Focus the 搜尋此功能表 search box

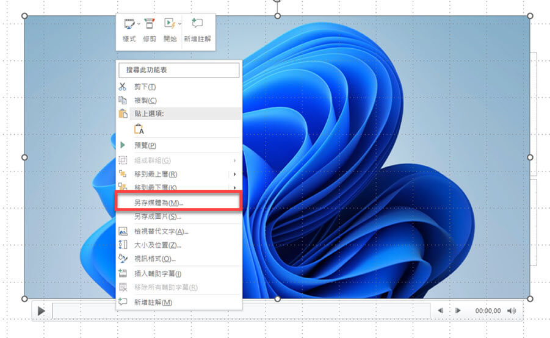click(x=179, y=70)
